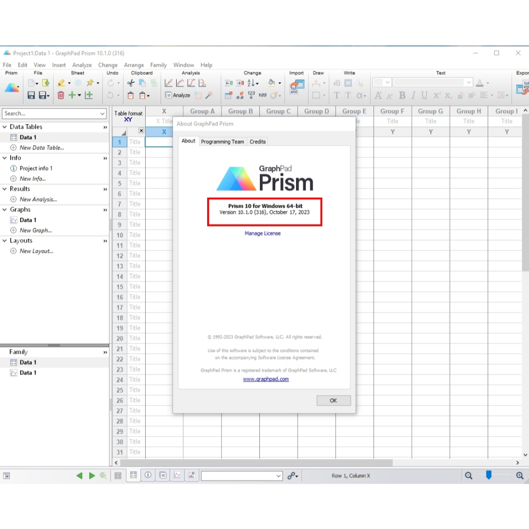Switch to the Programming Team tab
The height and width of the screenshot is (529, 529).
[222, 142]
